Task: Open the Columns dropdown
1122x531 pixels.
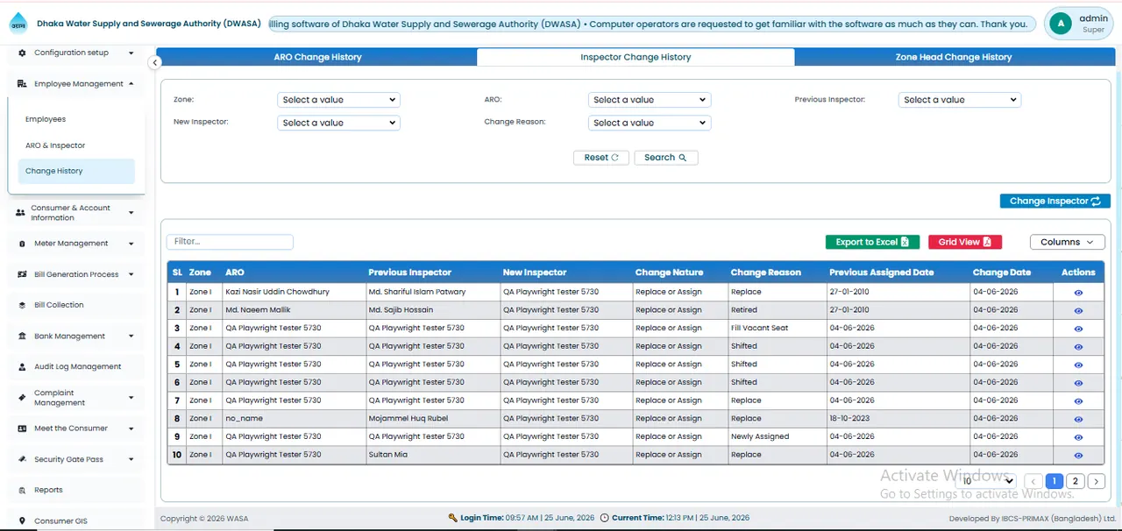Action: (1067, 242)
